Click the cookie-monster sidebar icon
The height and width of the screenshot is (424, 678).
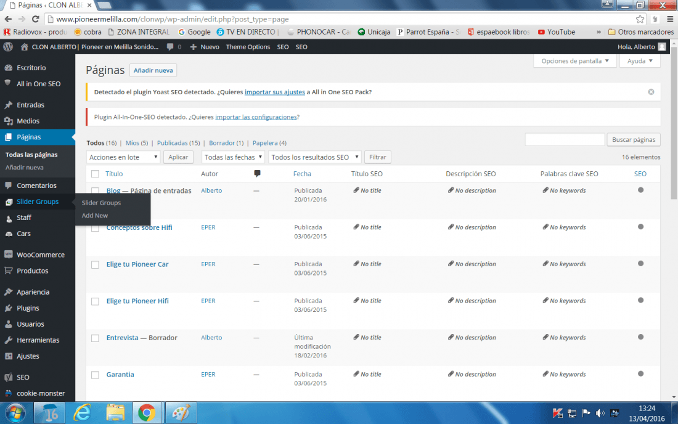tap(9, 393)
